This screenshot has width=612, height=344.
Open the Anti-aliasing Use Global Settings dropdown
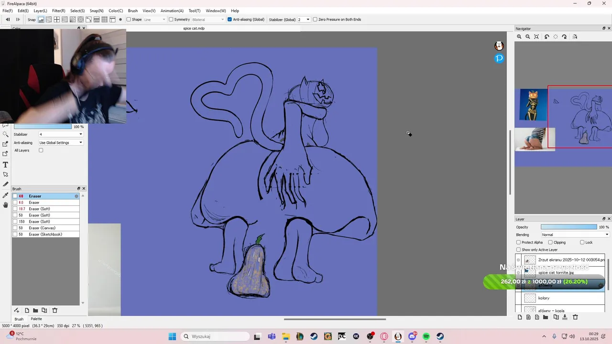(x=61, y=143)
